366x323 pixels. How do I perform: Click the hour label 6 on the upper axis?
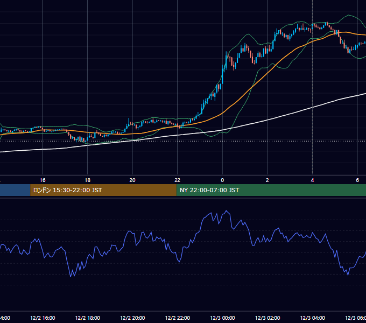point(357,180)
